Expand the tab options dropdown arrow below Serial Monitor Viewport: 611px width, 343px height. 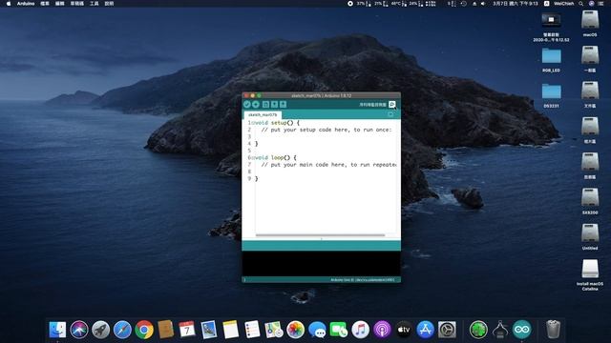coord(390,114)
